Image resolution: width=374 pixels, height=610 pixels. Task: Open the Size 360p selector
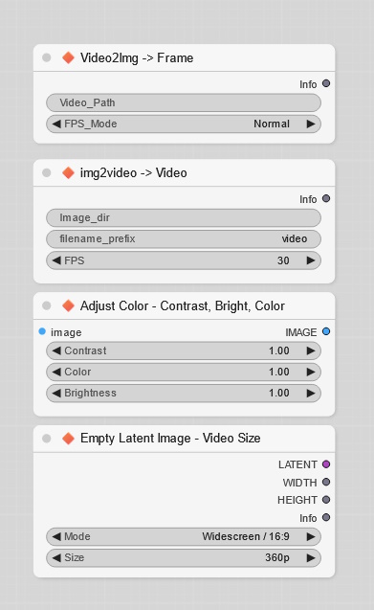pos(184,558)
